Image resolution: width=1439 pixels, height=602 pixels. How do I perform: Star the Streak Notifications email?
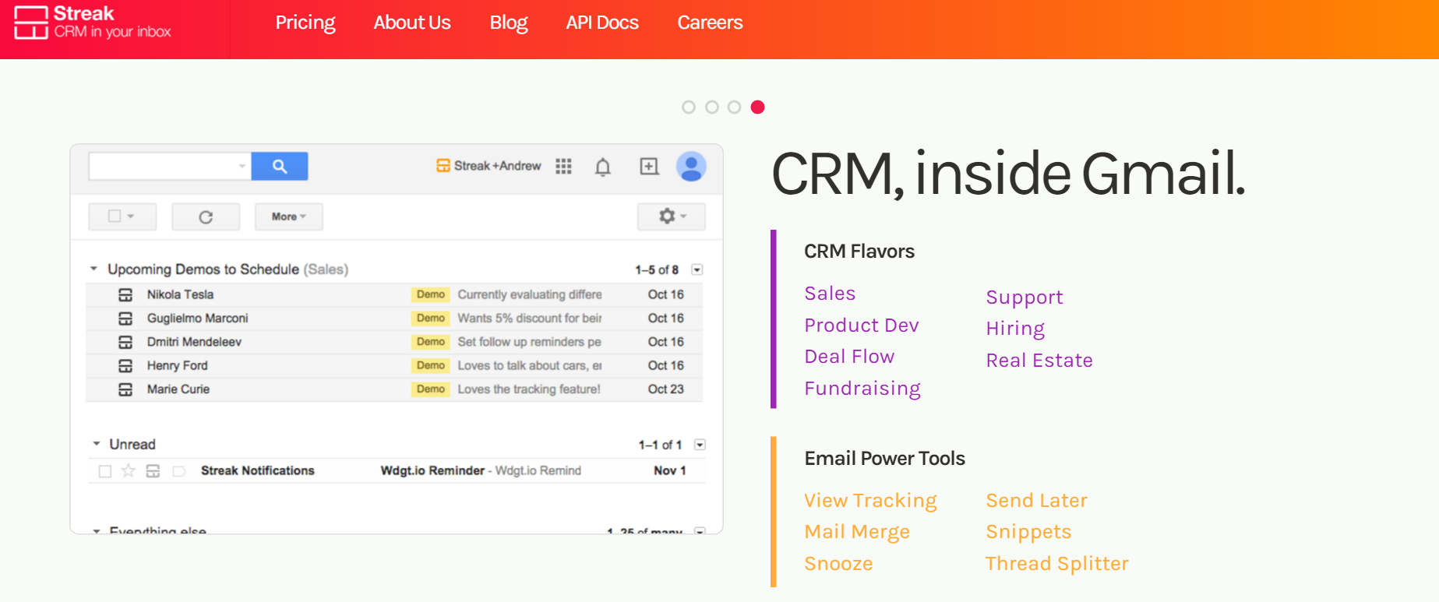click(129, 470)
